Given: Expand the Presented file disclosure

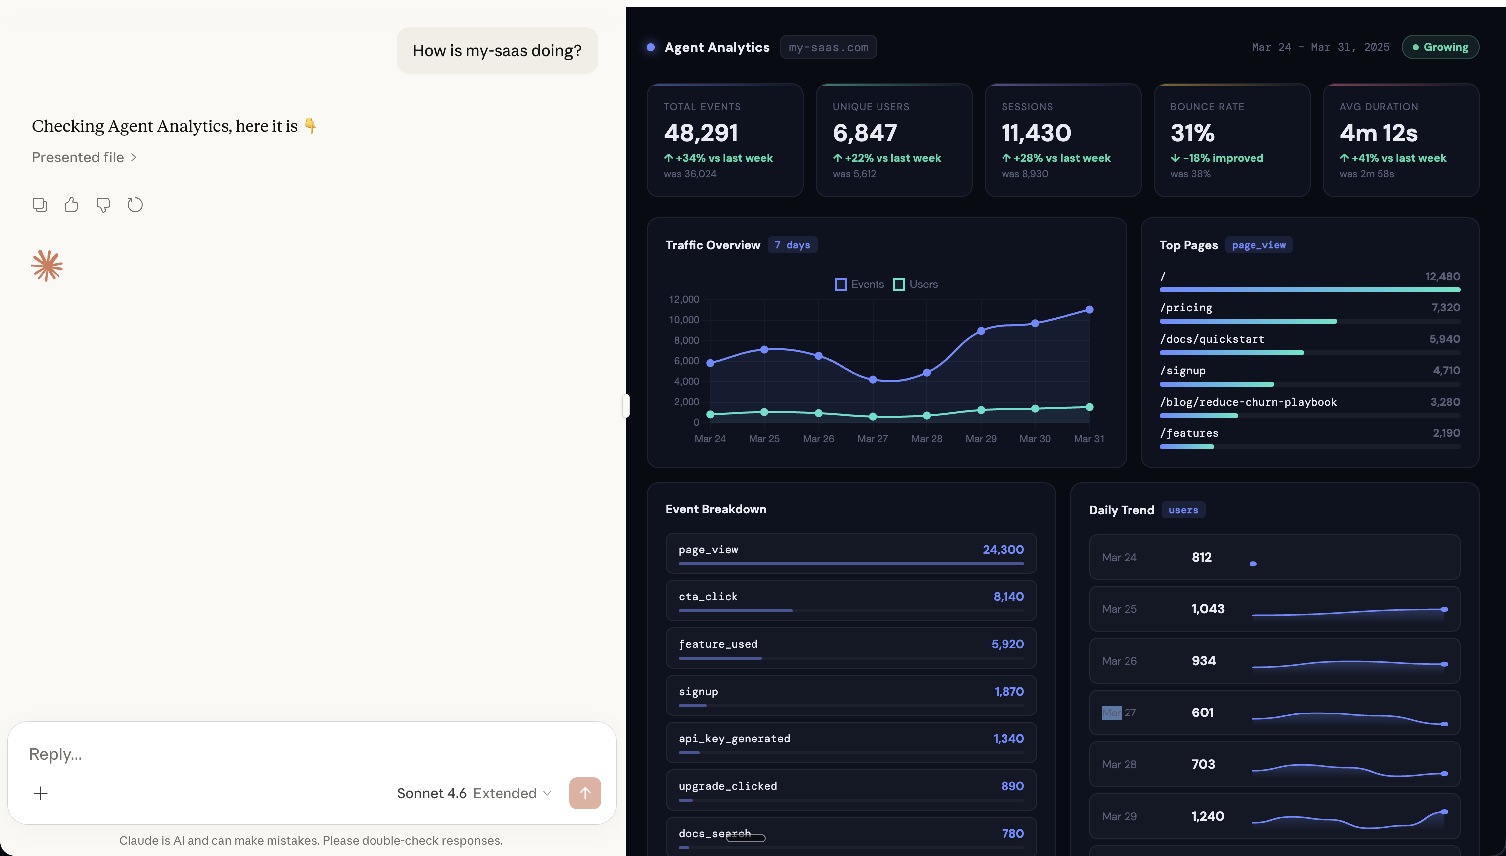Looking at the screenshot, I should click(84, 157).
